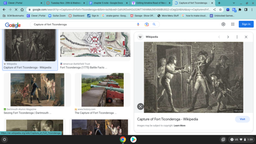Open SCM Bookmarks folder
Viewport: 256px width, 144px height.
point(13,16)
